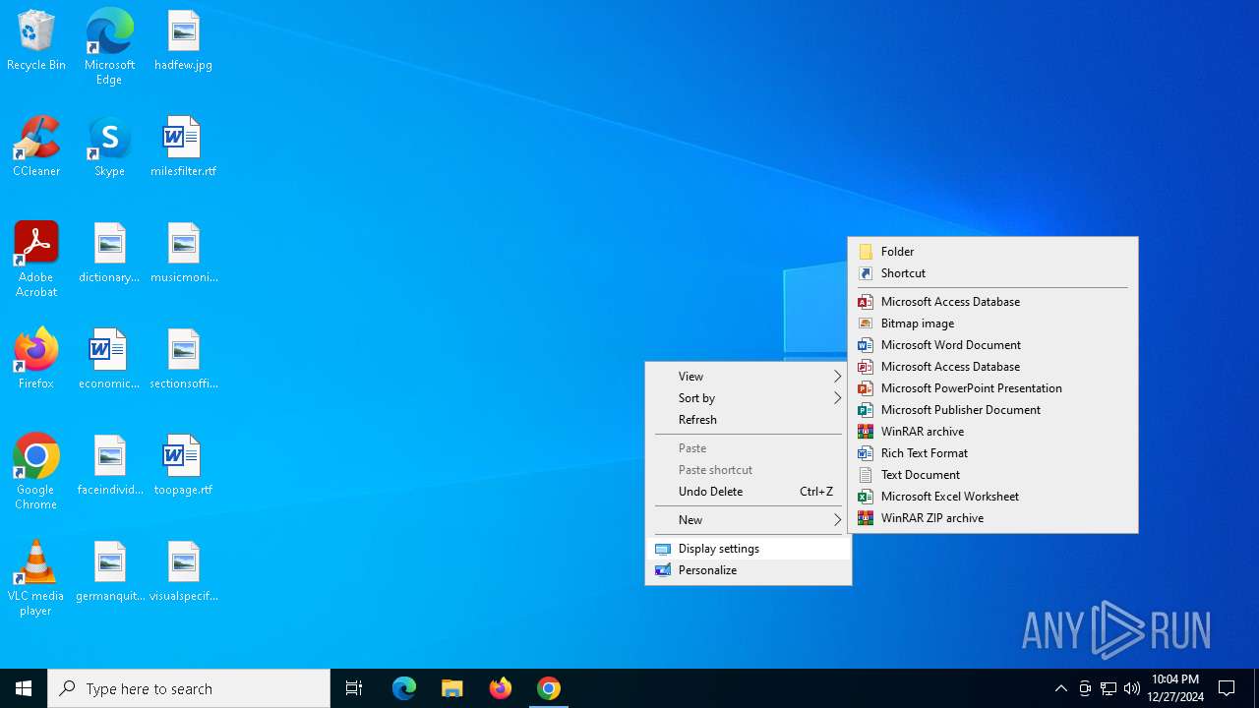Select the Firefox desktop shortcut
The height and width of the screenshot is (708, 1259).
(x=36, y=360)
